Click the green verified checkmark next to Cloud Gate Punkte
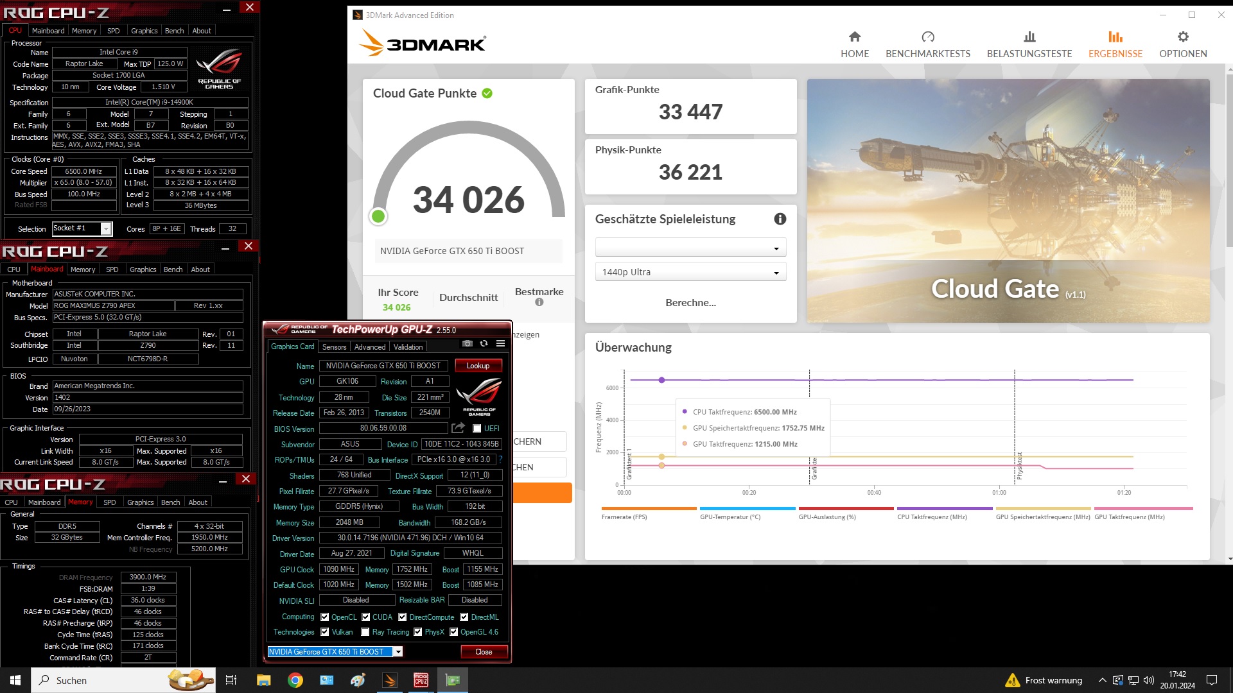The image size is (1233, 693). [x=487, y=94]
